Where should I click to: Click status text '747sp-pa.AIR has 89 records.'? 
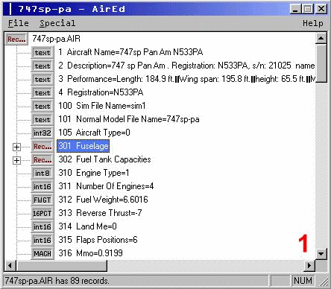(57, 281)
